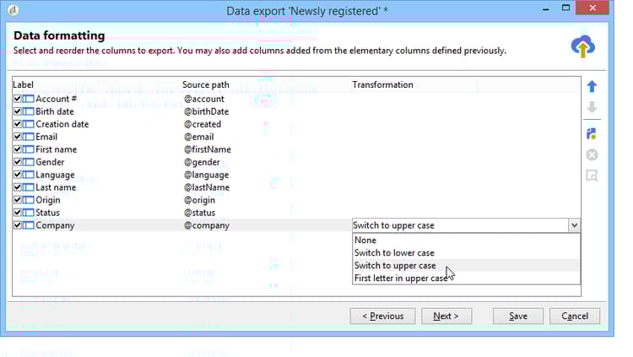The width and height of the screenshot is (633, 357).
Task: Uncheck the Origin column checkbox
Action: pyautogui.click(x=18, y=200)
